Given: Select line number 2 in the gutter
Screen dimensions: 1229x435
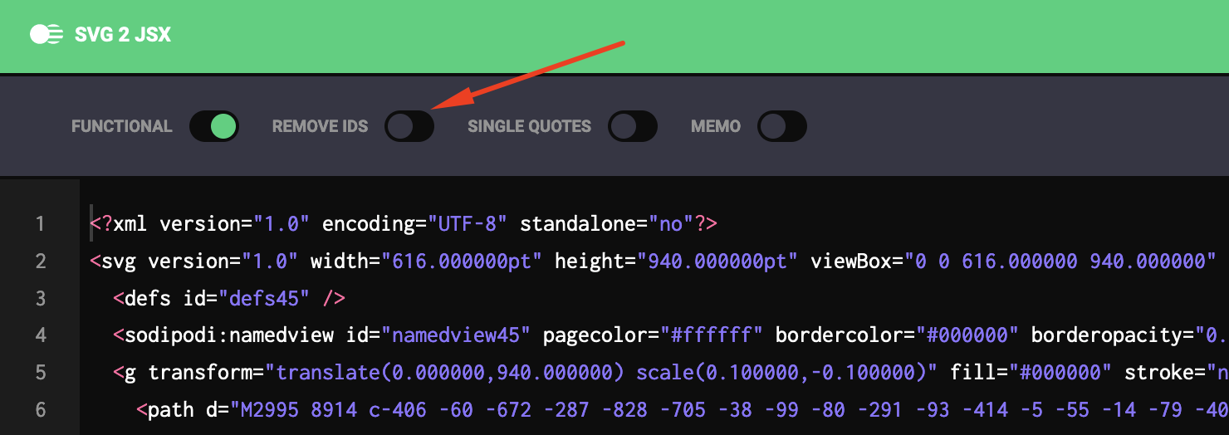Looking at the screenshot, I should 40,261.
